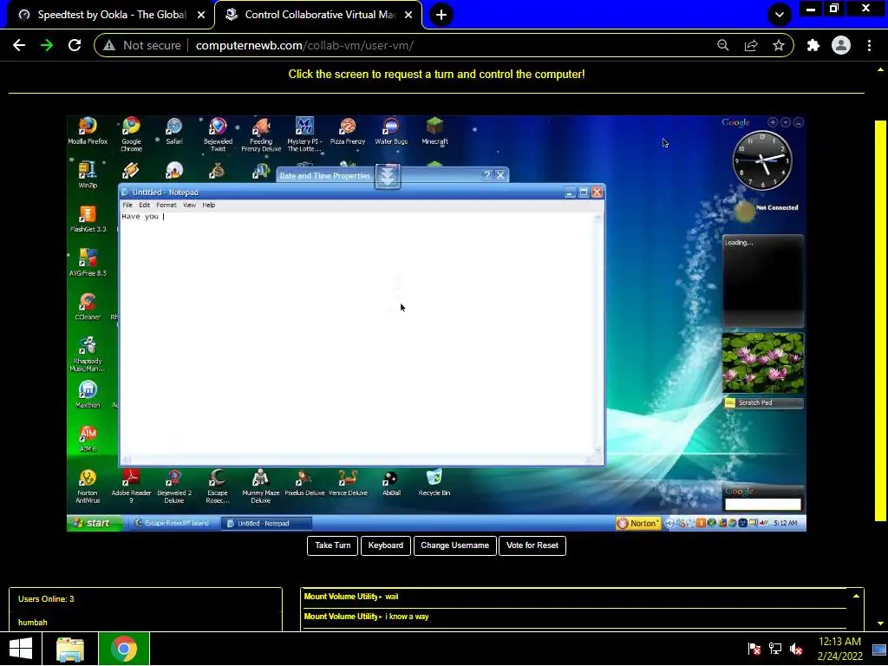Viewport: 888px width, 666px height.
Task: Launch Venice Deluxe desktop icon
Action: [x=348, y=482]
